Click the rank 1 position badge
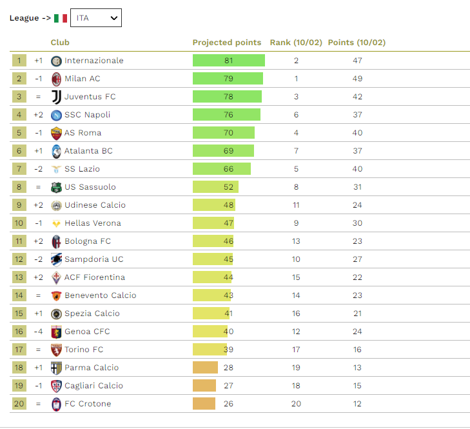 pos(19,61)
